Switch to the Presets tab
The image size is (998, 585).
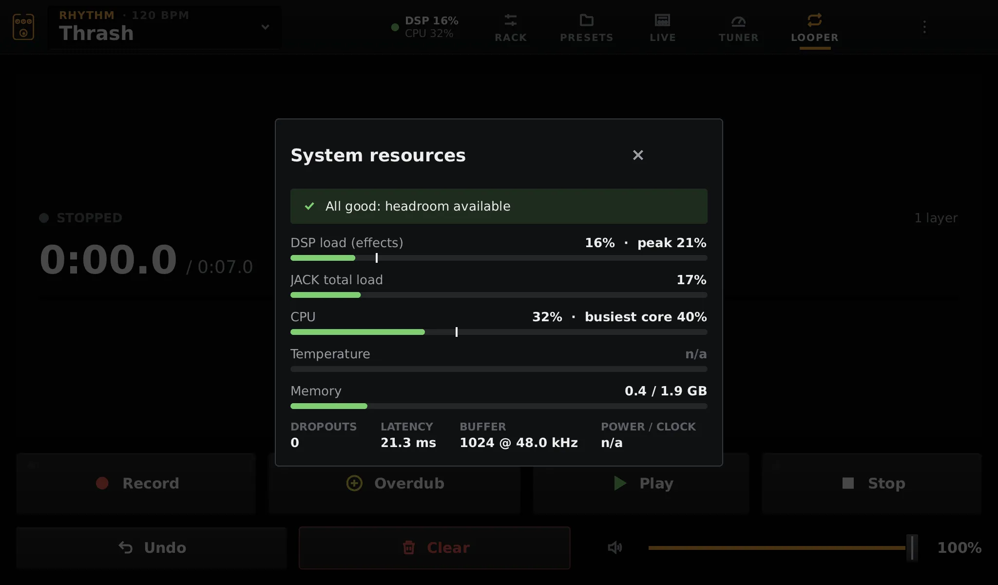pyautogui.click(x=586, y=28)
